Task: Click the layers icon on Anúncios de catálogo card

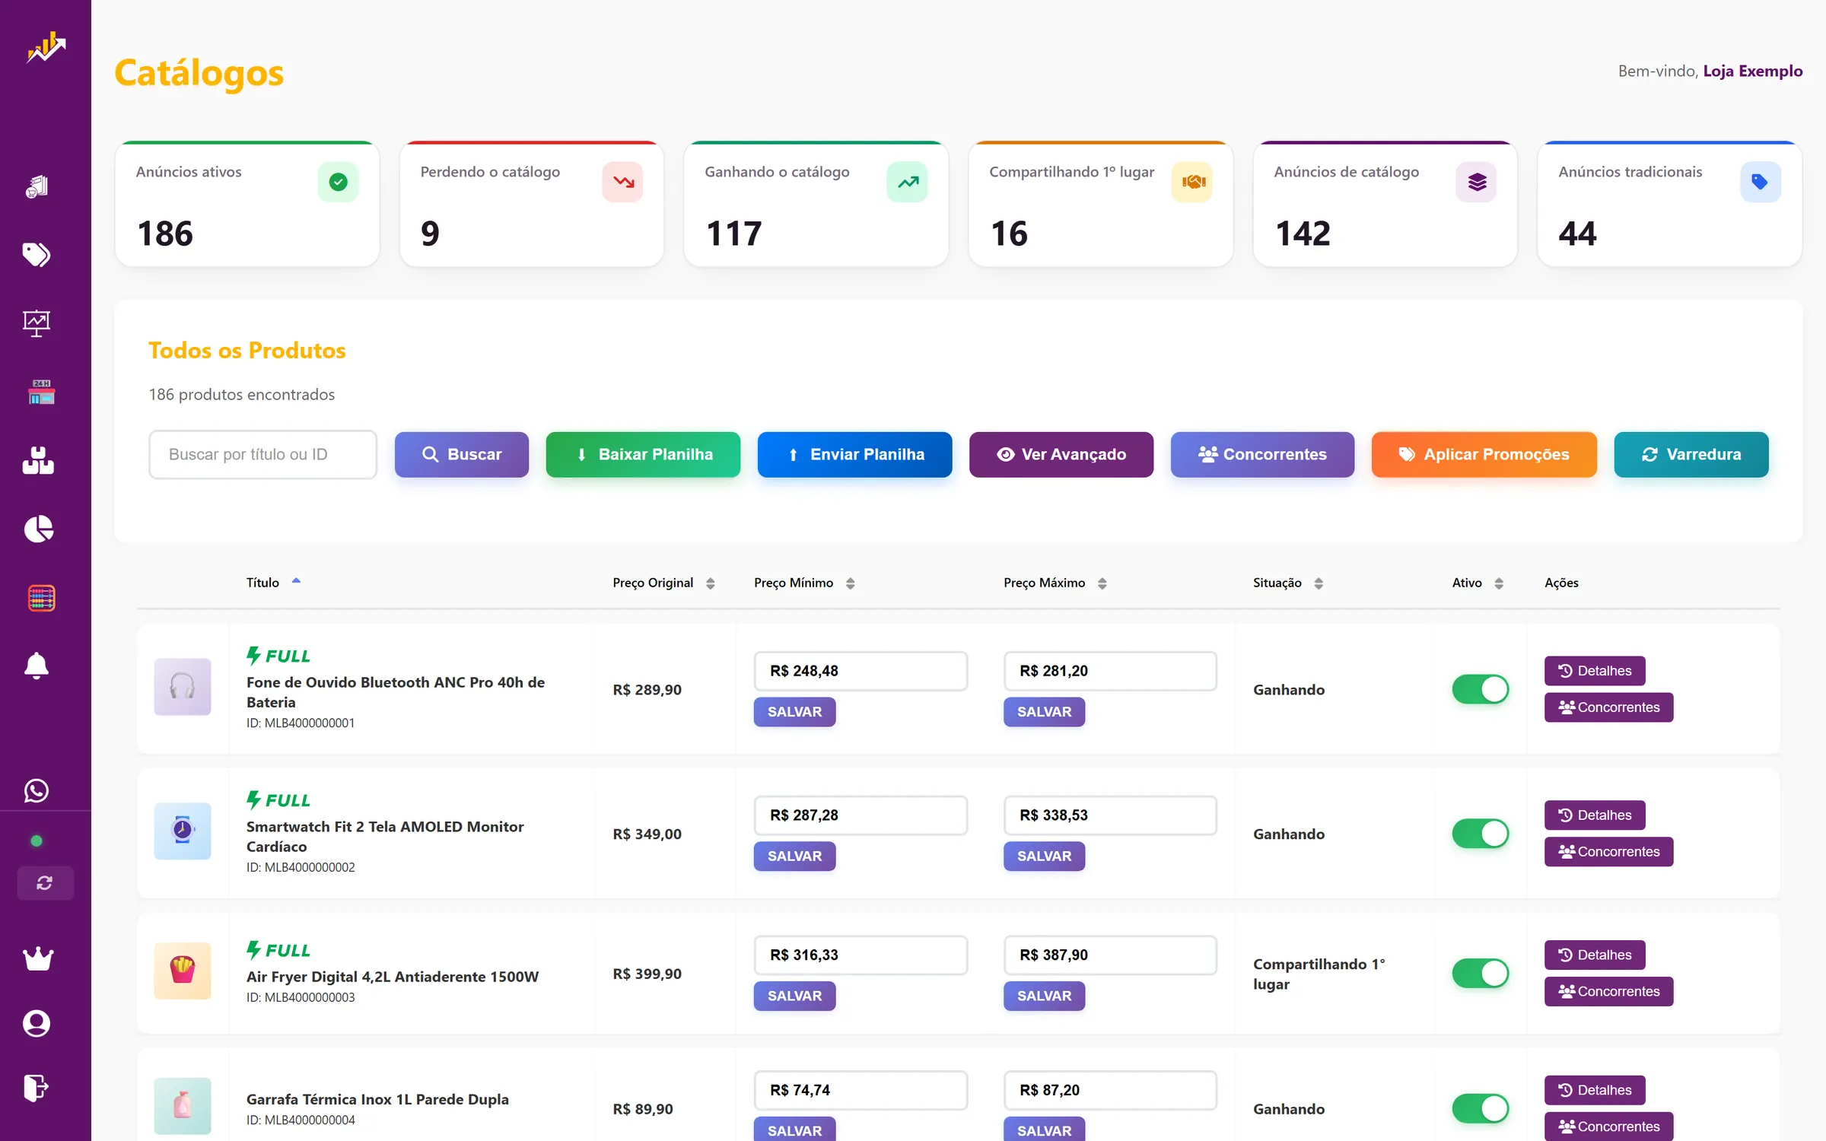Action: (1477, 182)
